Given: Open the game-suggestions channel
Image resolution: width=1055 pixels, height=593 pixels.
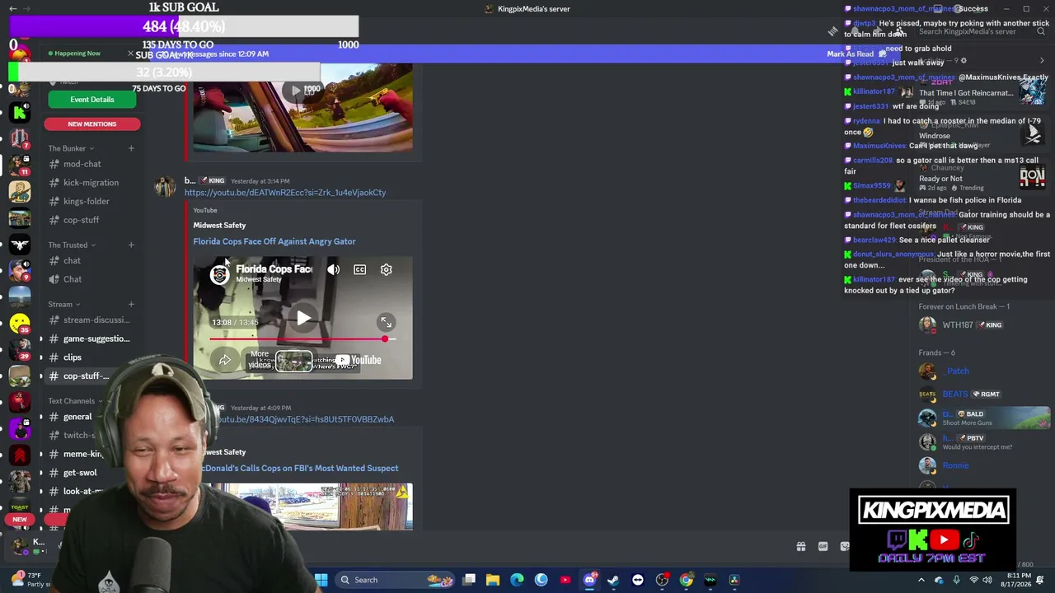Looking at the screenshot, I should coord(91,339).
